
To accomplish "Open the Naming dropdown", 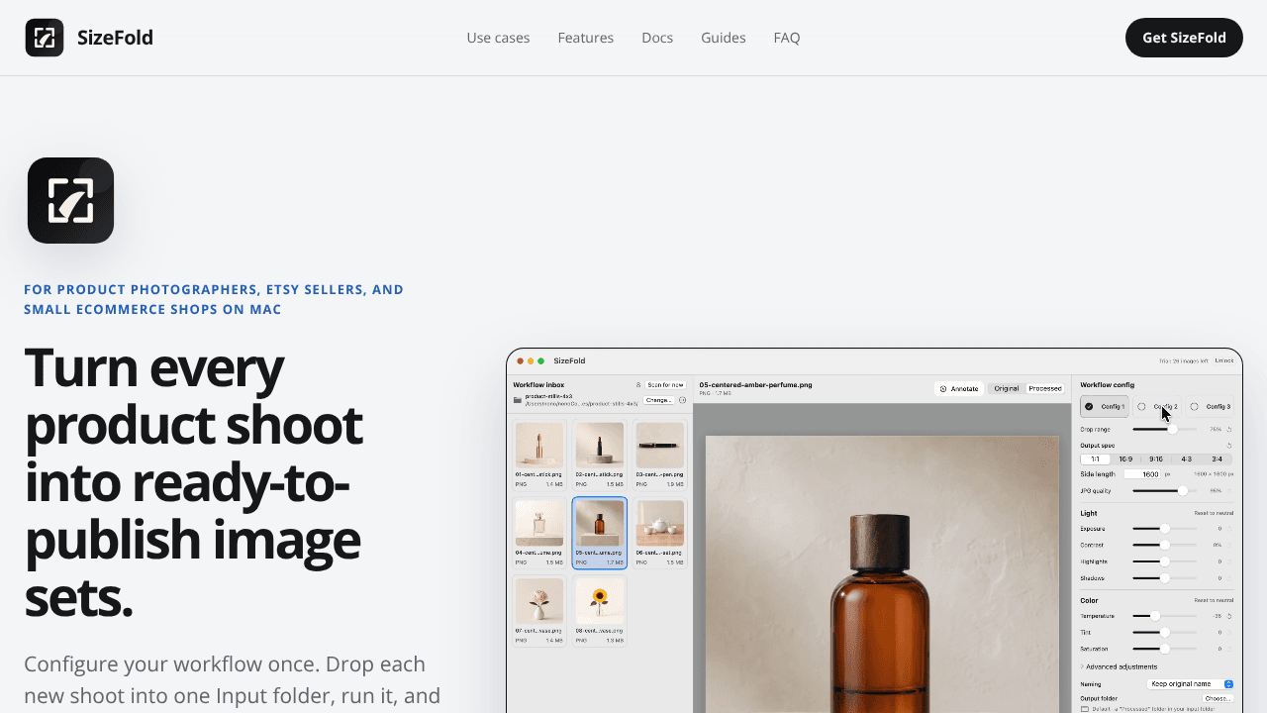I will tap(1191, 684).
